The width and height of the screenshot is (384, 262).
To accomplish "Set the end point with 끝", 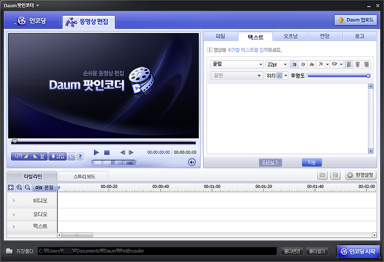I will click(x=38, y=157).
